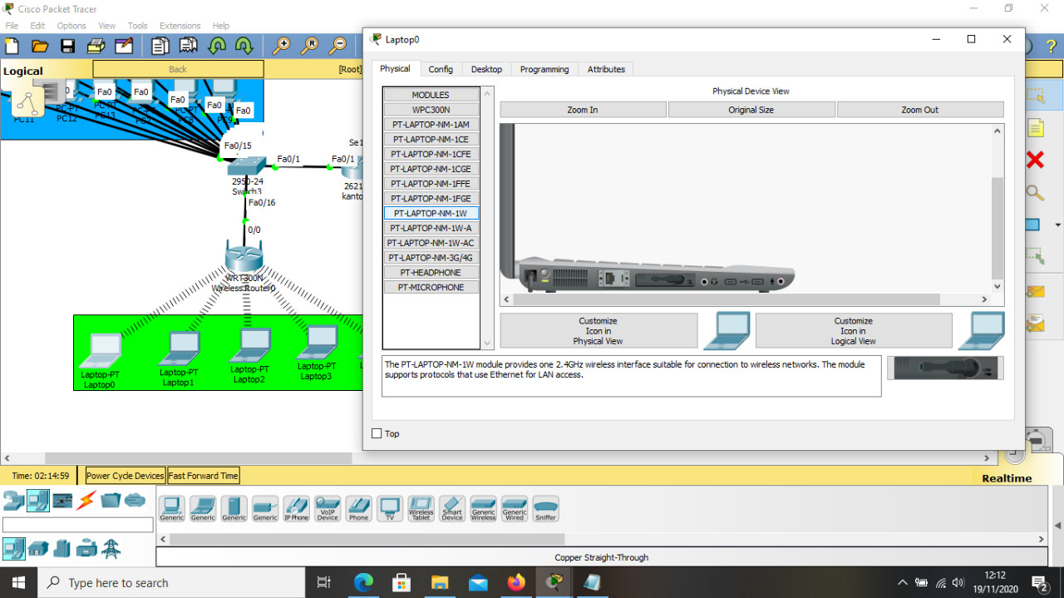Open a file via the folder icon
1064x598 pixels.
coord(40,46)
